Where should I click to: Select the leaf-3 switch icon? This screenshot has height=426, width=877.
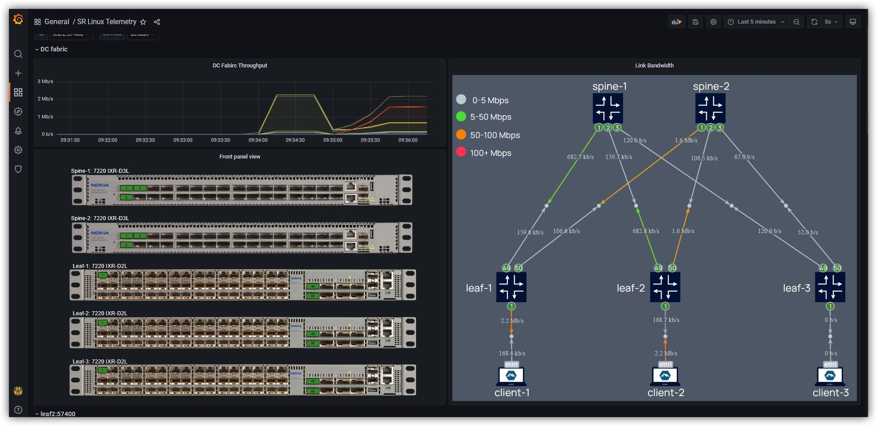click(x=830, y=287)
